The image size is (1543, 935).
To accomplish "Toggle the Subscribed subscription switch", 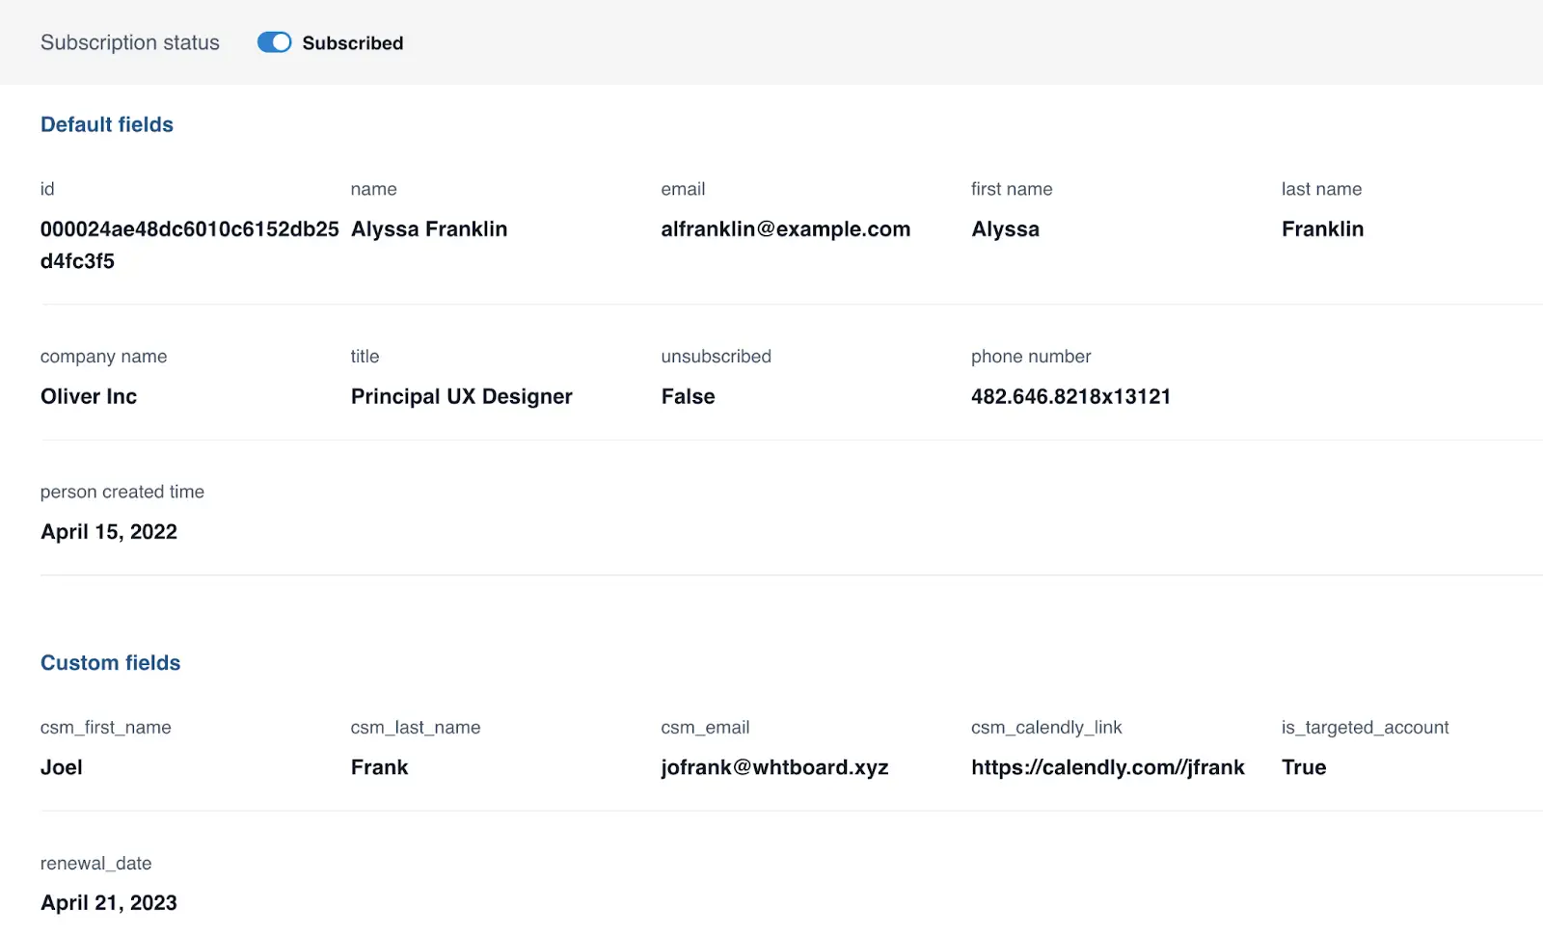I will point(274,42).
